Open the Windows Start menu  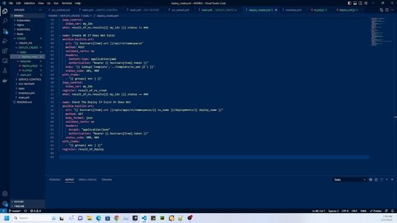(x=7, y=218)
